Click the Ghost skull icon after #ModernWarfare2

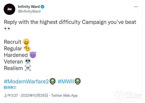point(53,81)
